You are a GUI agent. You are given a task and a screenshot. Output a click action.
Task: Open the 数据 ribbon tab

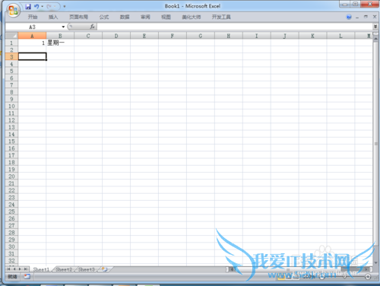click(125, 17)
